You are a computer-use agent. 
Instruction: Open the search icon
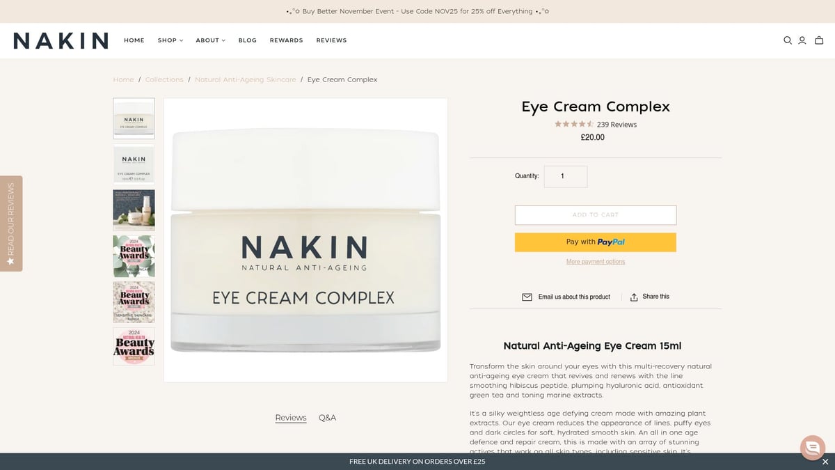(x=787, y=40)
